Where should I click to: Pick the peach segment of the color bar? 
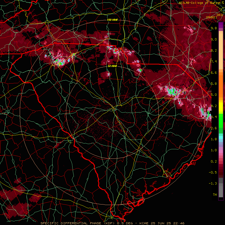221,52
